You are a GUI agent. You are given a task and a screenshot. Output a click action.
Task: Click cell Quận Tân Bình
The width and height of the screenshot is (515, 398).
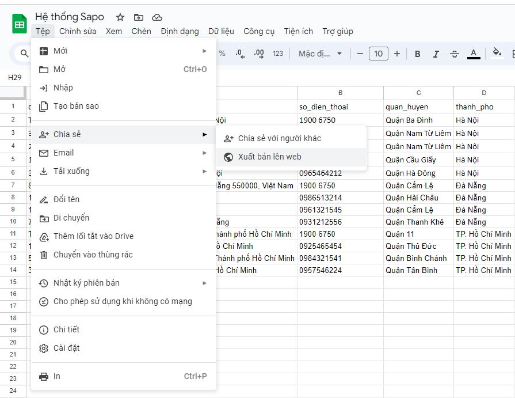tap(418, 271)
